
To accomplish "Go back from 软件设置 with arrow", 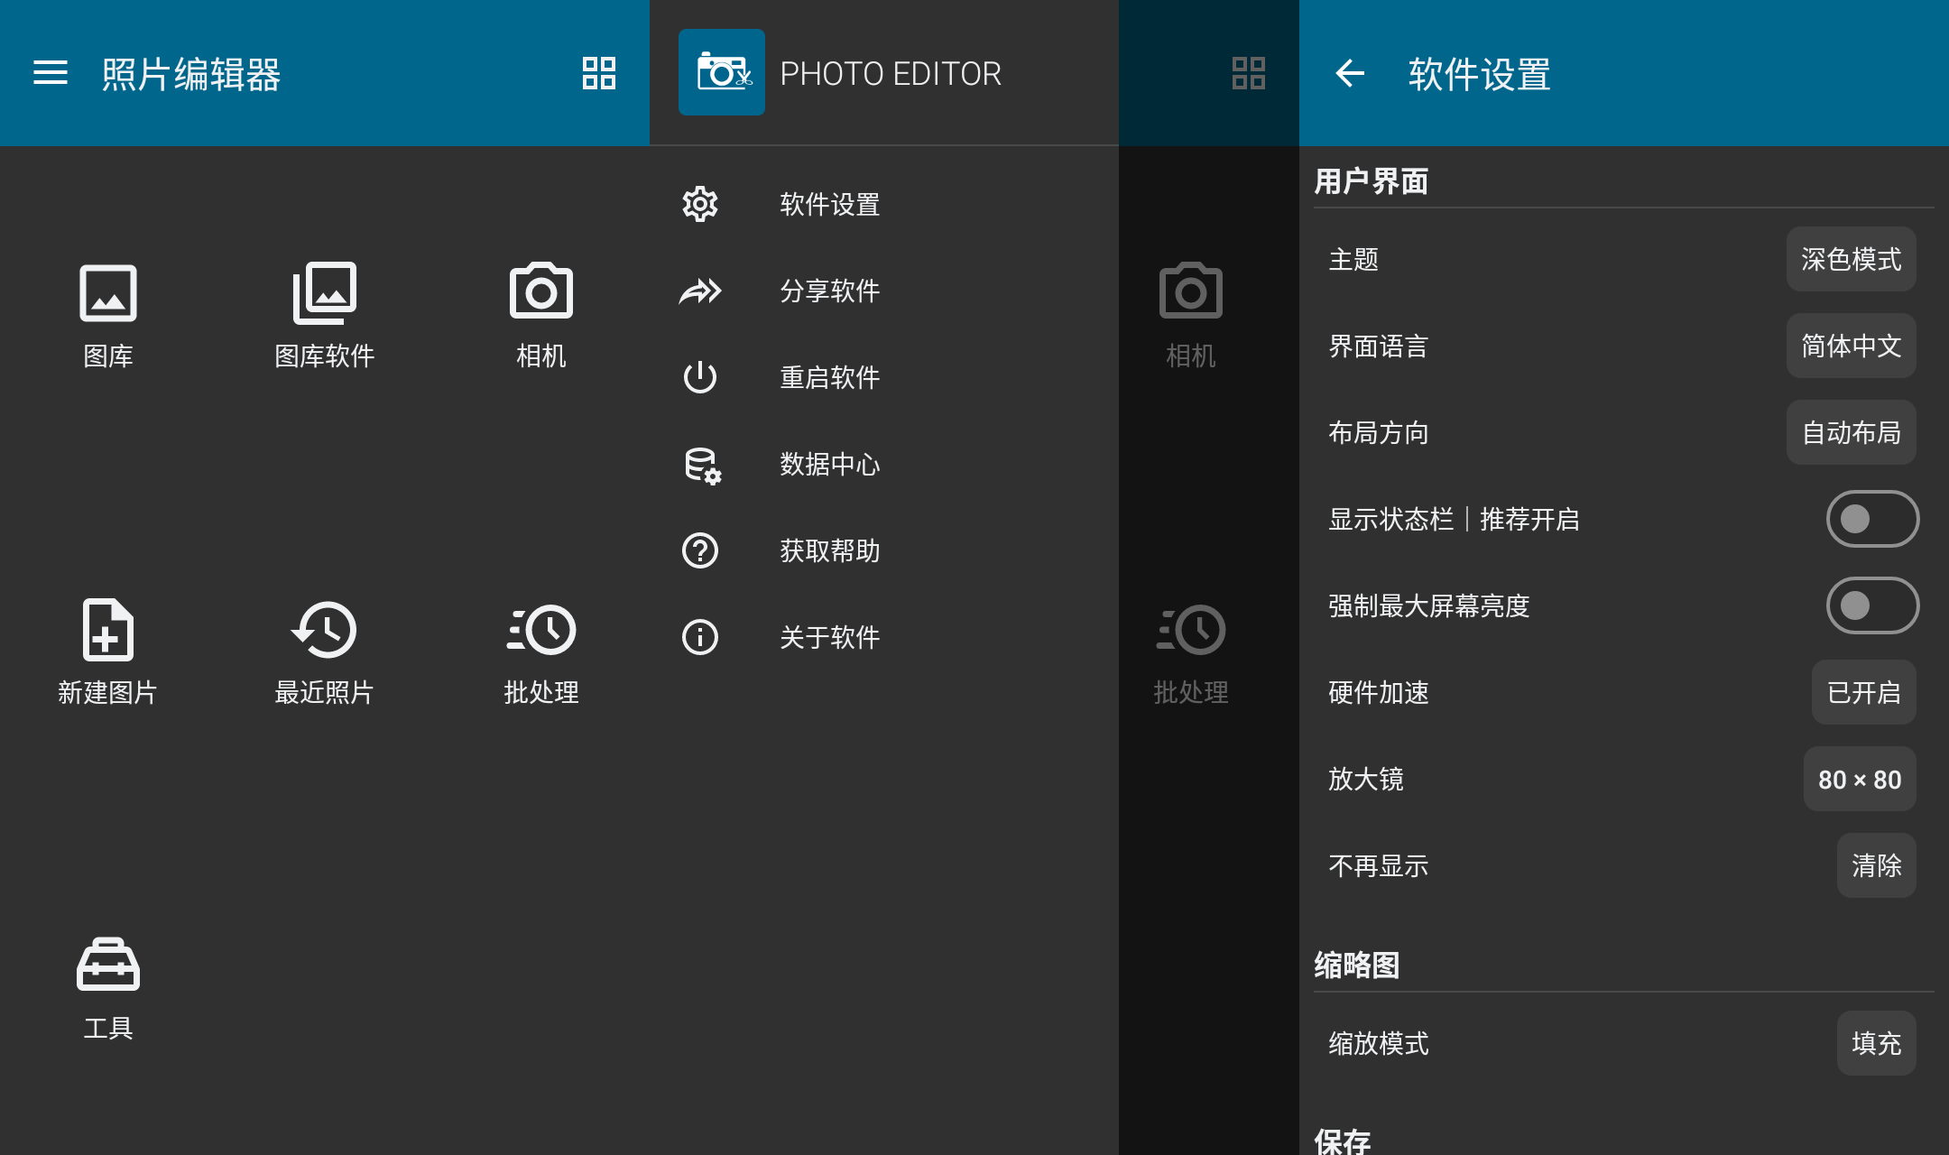I will [x=1350, y=73].
